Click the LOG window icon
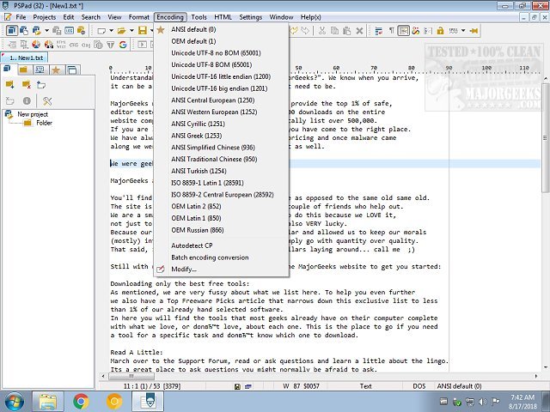Viewport: 550px width, 412px height. click(x=69, y=31)
